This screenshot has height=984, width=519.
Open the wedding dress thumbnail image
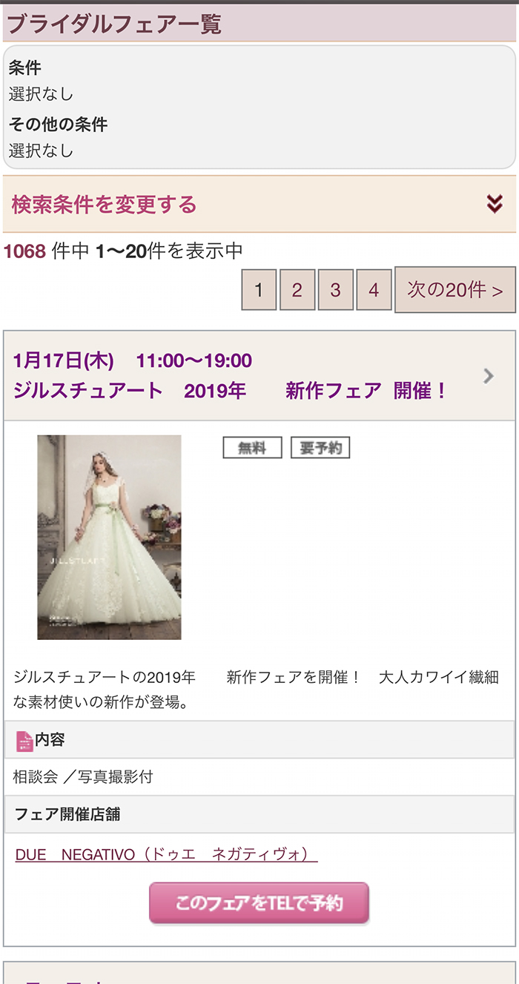[x=109, y=537]
